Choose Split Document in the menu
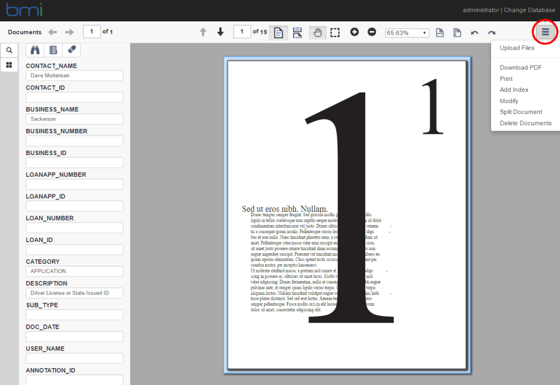The width and height of the screenshot is (560, 385). (x=521, y=112)
